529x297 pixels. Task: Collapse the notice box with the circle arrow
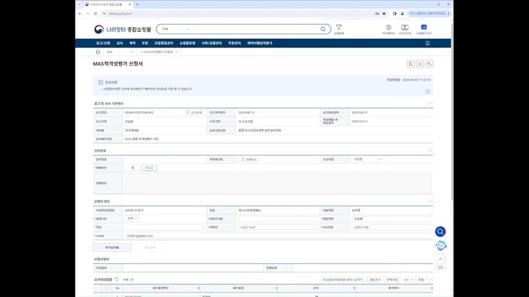428,92
